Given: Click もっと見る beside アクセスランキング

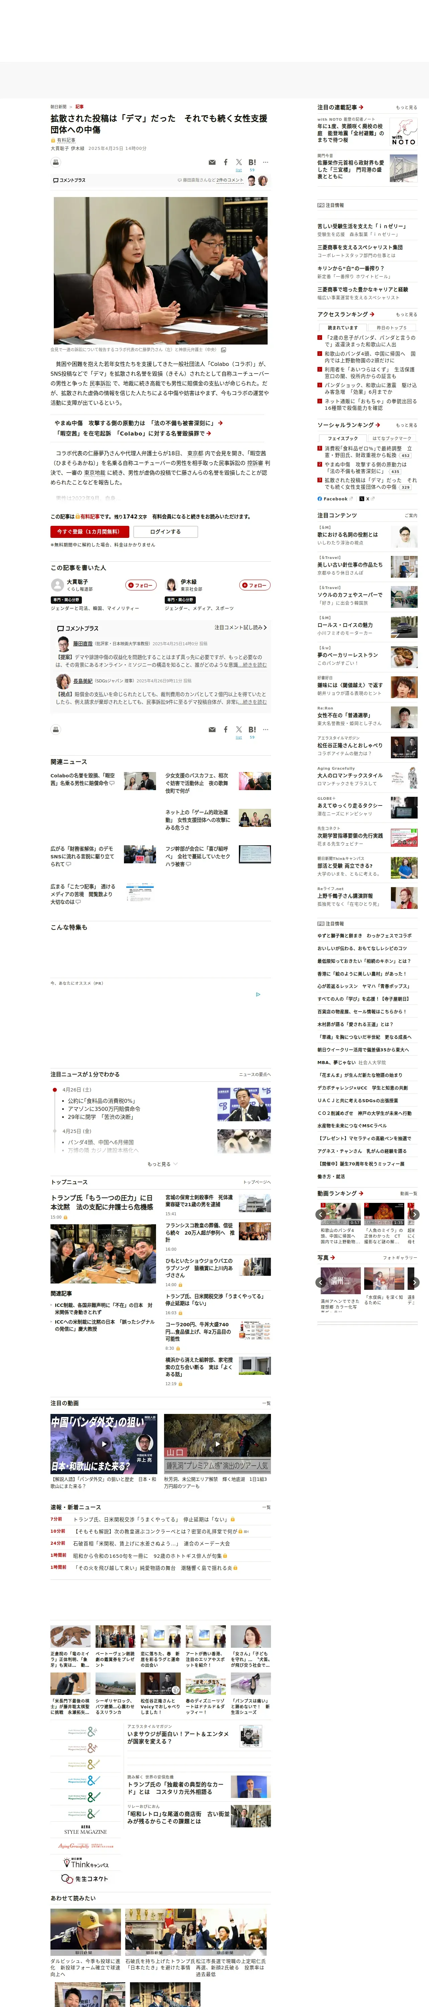Looking at the screenshot, I should point(406,315).
